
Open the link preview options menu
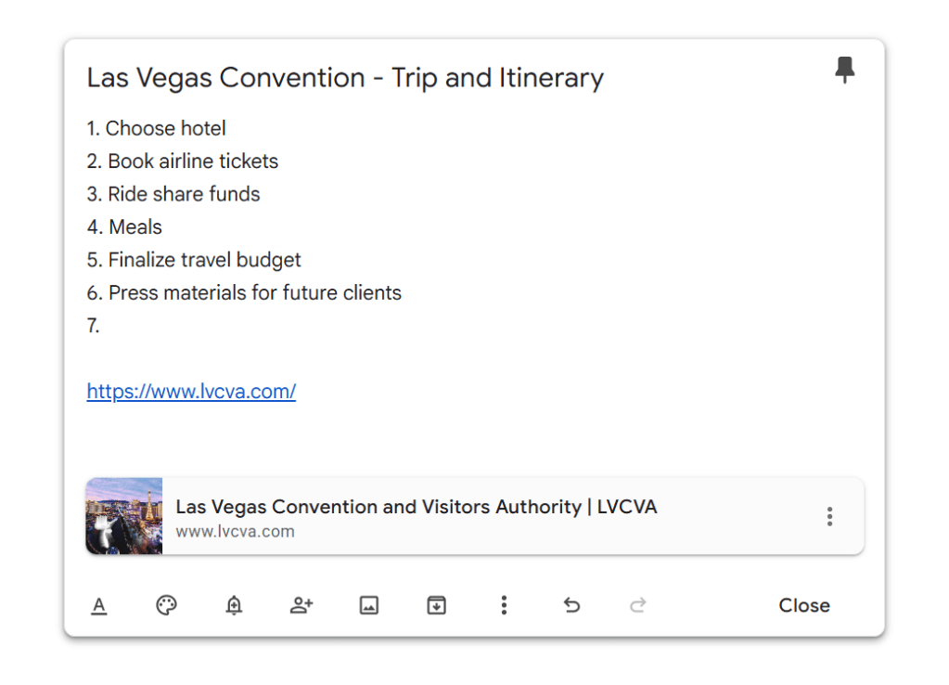pos(829,516)
